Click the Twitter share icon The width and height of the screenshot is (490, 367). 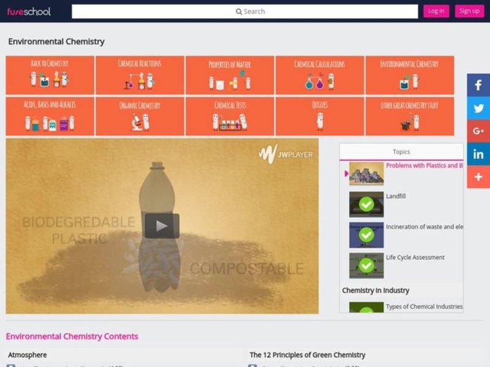tap(478, 108)
